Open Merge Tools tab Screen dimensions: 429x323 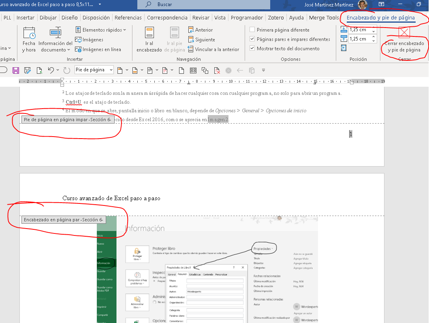tap(324, 18)
